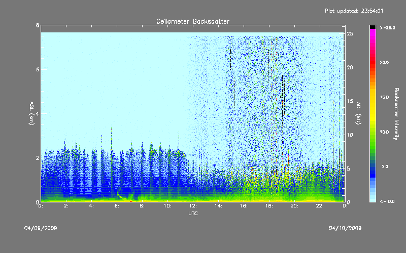
Task: Click the black top swatch of colorbar
Action: click(373, 27)
